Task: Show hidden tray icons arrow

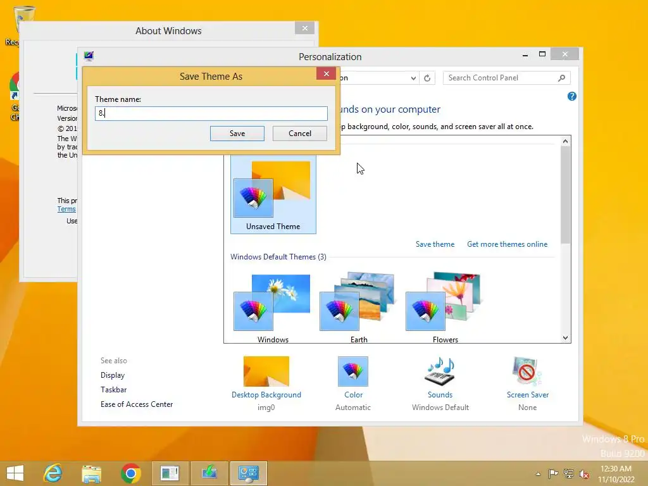Action: pos(538,474)
